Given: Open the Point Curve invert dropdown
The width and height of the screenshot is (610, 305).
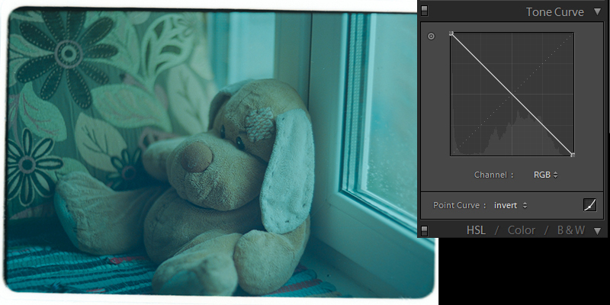Looking at the screenshot, I should [510, 205].
